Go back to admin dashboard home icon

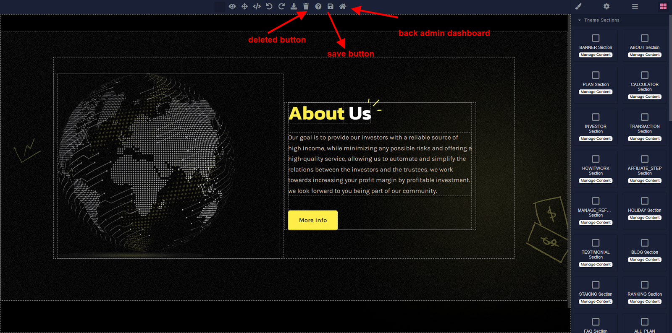[x=343, y=6]
